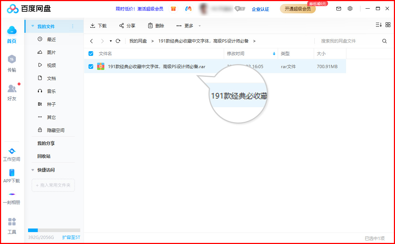395x244 pixels.
Task: Switch to grid view icon
Action: pos(388,25)
